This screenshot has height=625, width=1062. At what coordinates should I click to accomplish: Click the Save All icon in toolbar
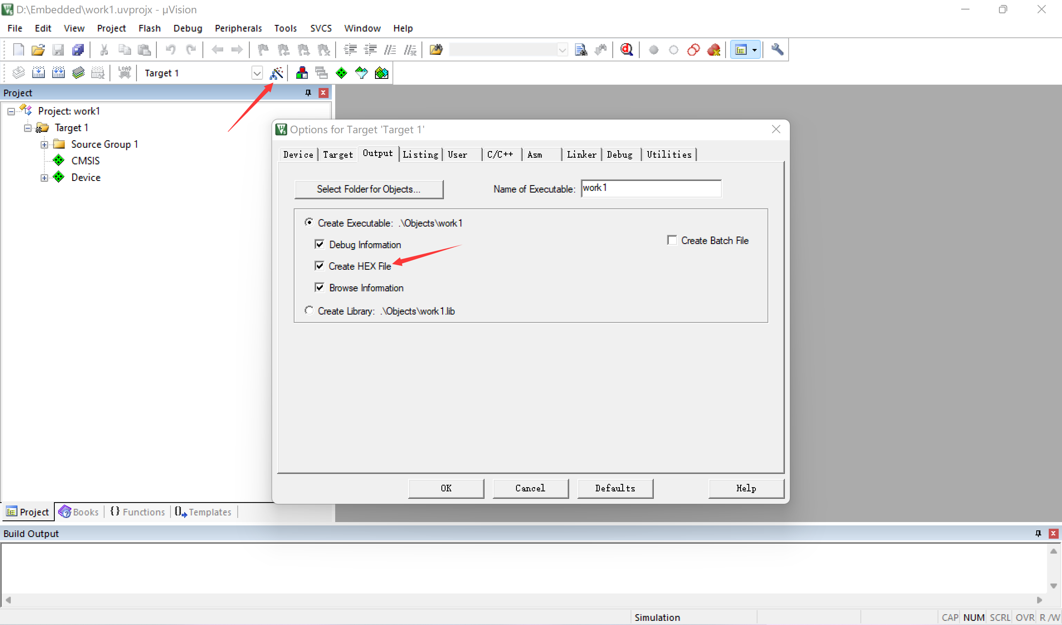(78, 50)
